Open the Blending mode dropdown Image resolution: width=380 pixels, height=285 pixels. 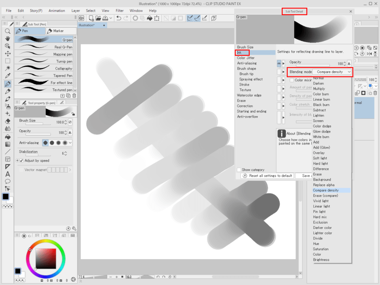click(332, 72)
